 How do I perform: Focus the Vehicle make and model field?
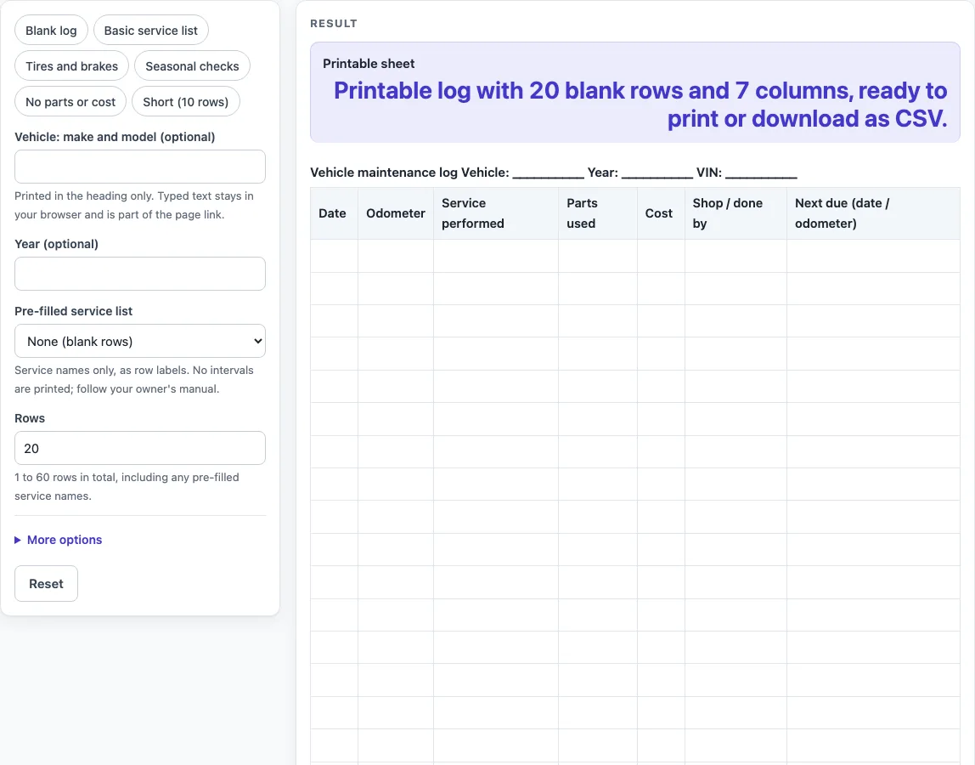(x=140, y=167)
